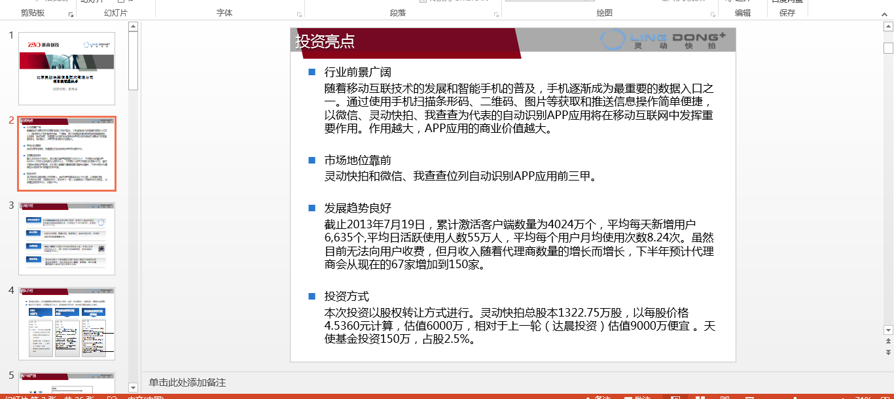The image size is (894, 399).
Task: Open the 绘图 drawing group dialog launcher
Action: [712, 14]
